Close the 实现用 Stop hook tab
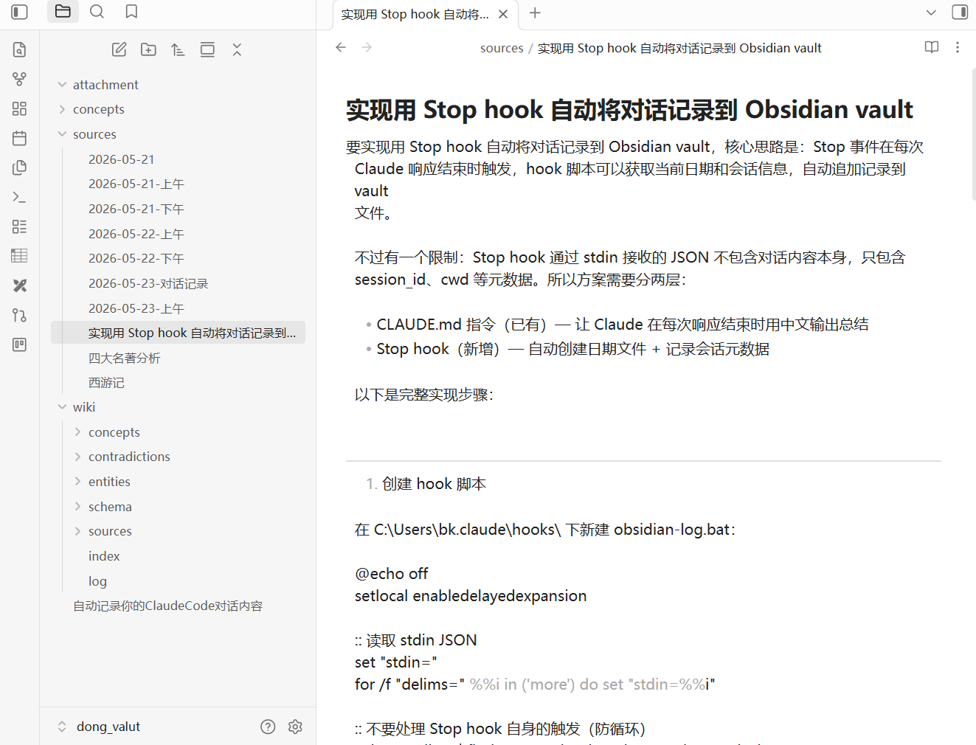976x745 pixels. click(x=503, y=14)
